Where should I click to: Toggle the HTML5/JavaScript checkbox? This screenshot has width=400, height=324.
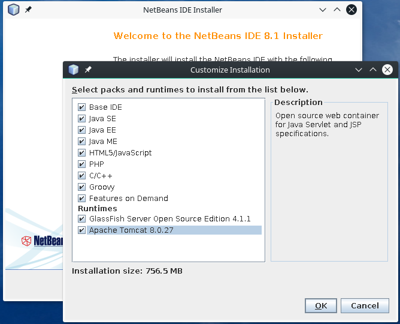[x=81, y=153]
